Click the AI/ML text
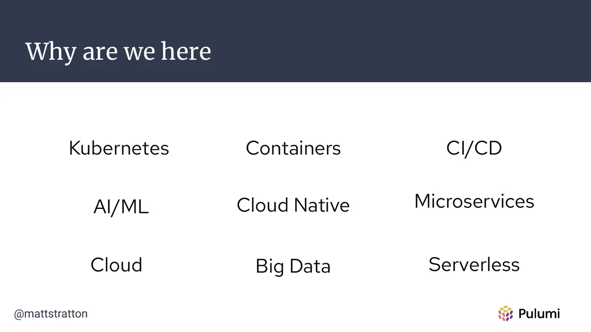Viewport: 591px width, 332px height. [121, 207]
